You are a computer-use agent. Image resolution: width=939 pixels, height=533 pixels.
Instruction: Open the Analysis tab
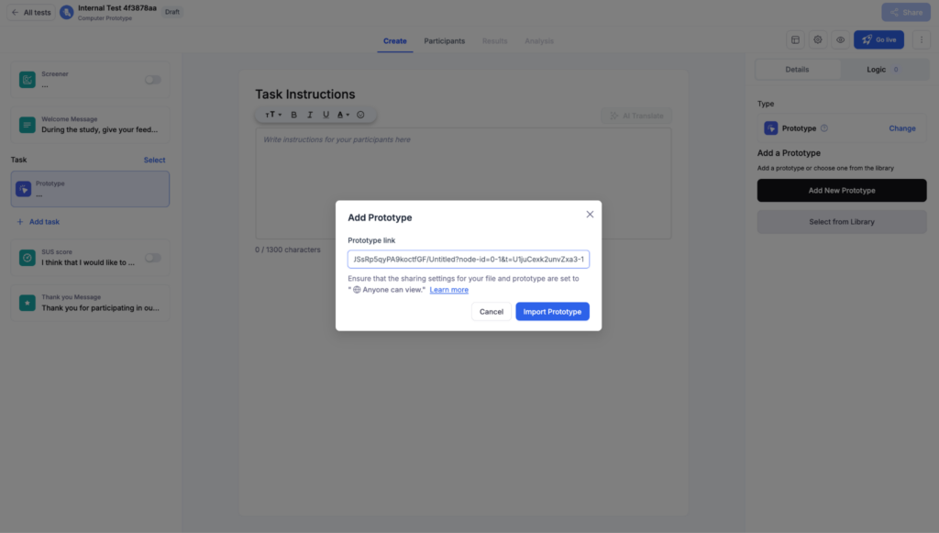539,40
